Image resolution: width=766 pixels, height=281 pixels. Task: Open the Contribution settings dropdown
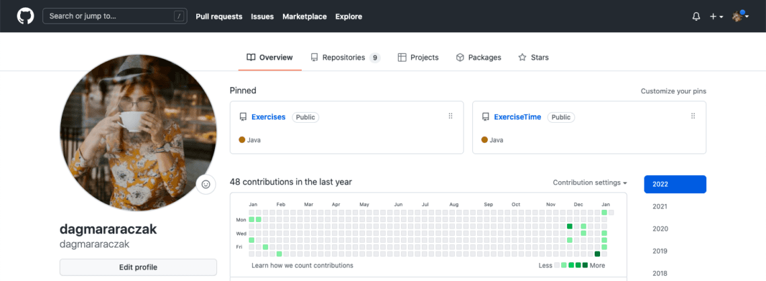pos(590,182)
